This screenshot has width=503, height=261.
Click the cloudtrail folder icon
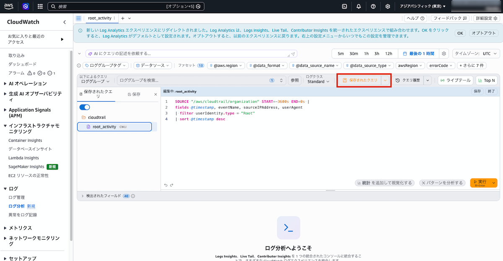(x=83, y=117)
